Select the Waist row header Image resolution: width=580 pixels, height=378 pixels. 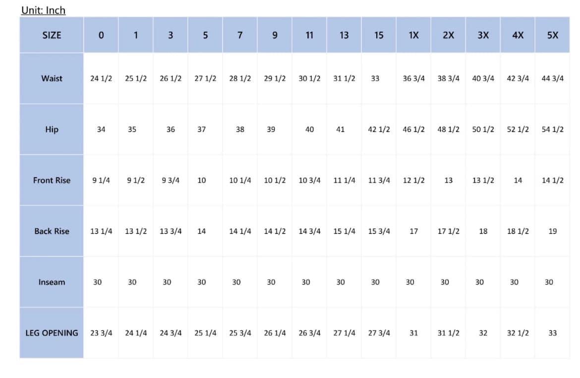[52, 78]
